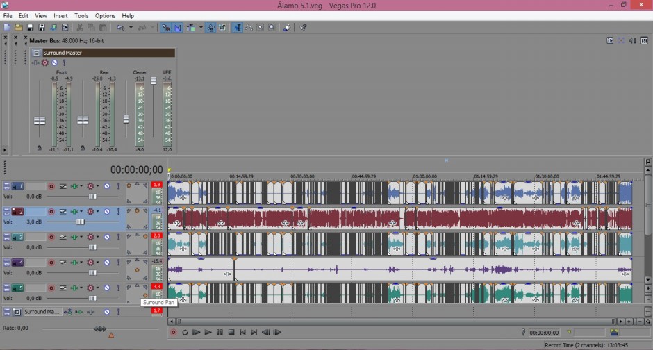Screen dimensions: 653x350
Task: Select the Zoom Edit tool
Action: tap(272, 28)
